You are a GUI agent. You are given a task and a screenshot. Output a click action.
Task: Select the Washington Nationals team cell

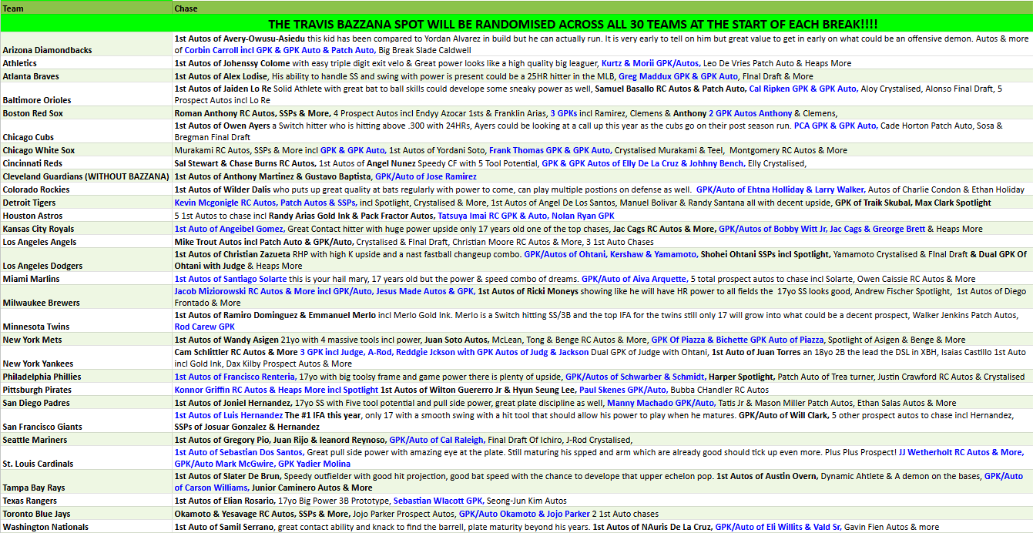[86, 527]
